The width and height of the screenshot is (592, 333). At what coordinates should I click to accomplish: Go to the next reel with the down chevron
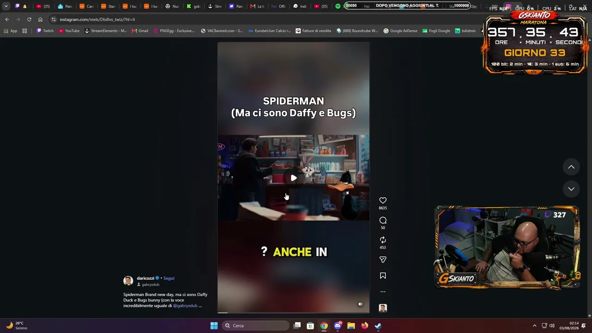571,189
